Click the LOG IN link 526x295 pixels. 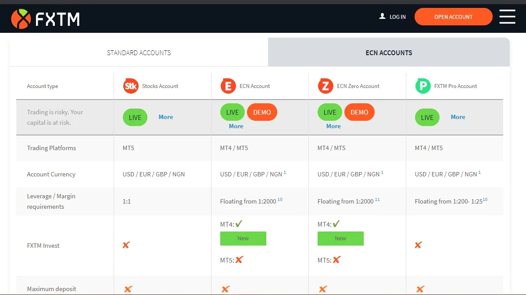397,17
